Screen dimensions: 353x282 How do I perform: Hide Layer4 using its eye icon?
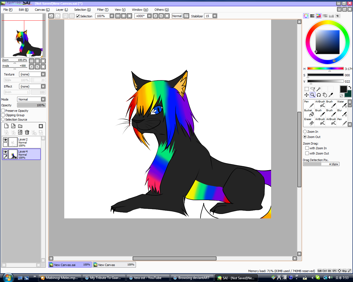pyautogui.click(x=5, y=152)
